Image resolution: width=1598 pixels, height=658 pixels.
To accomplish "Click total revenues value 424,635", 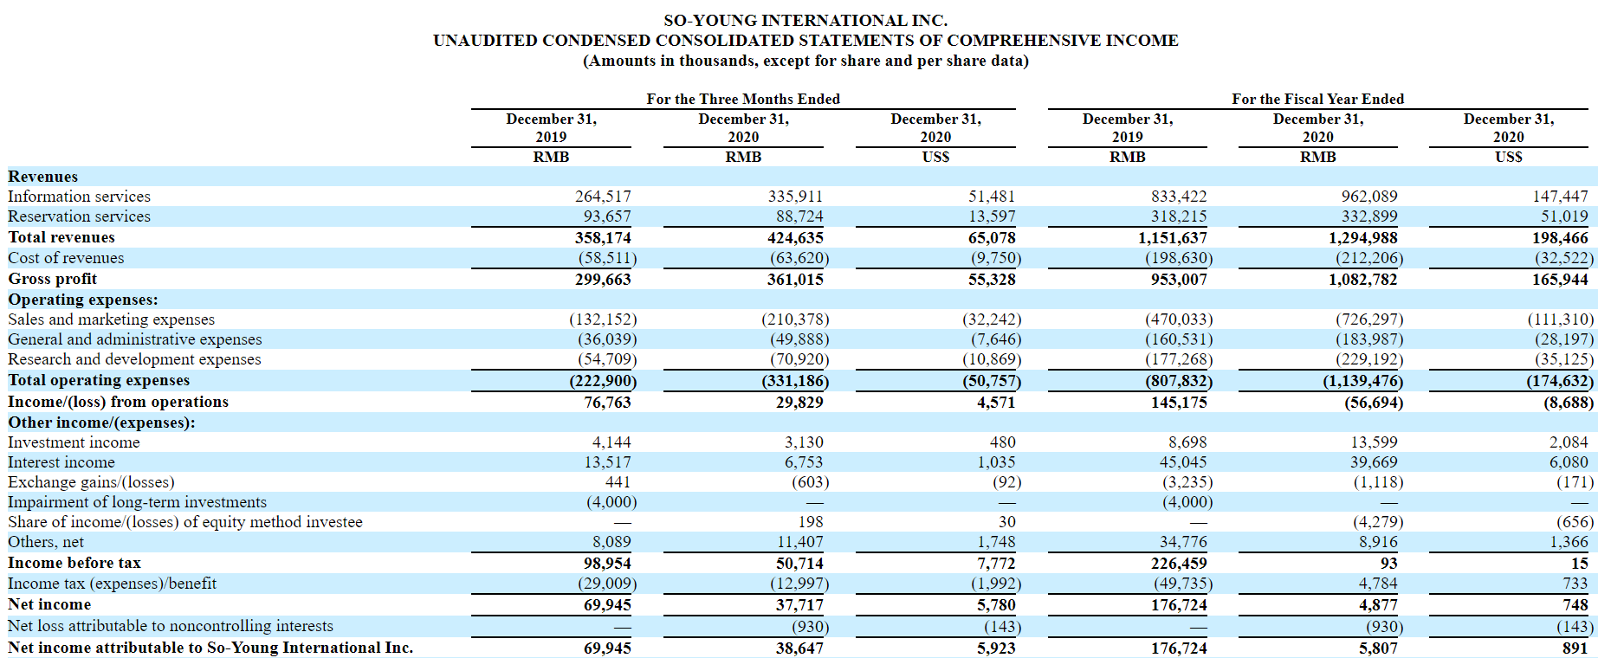I will click(x=795, y=237).
